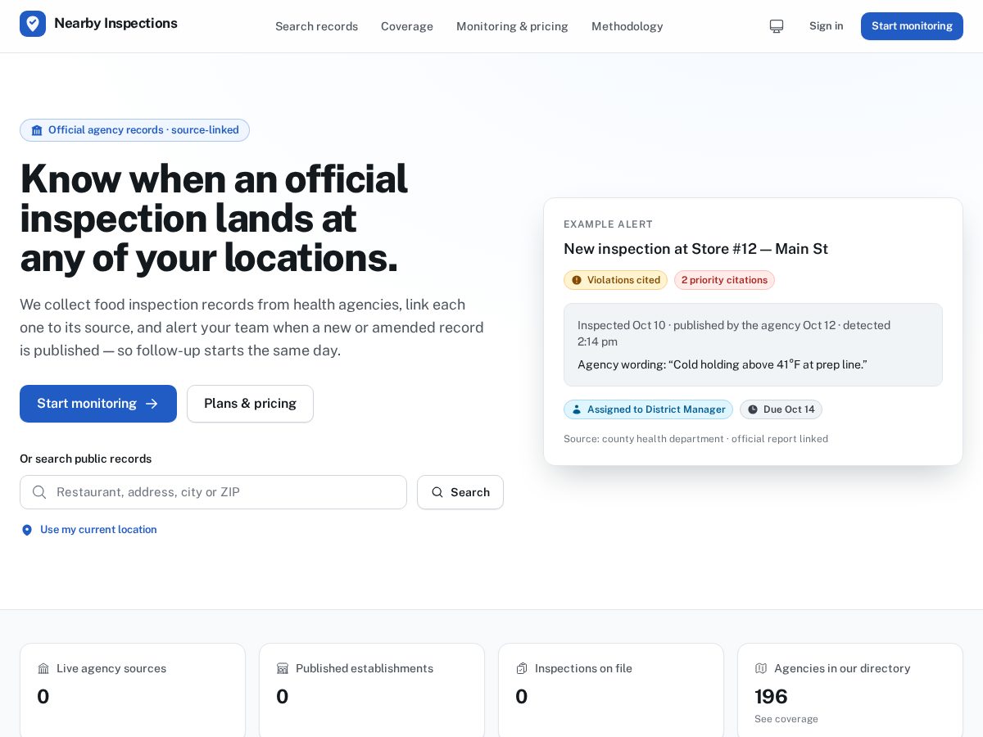
Task: Click the Plans & pricing button
Action: 250,404
